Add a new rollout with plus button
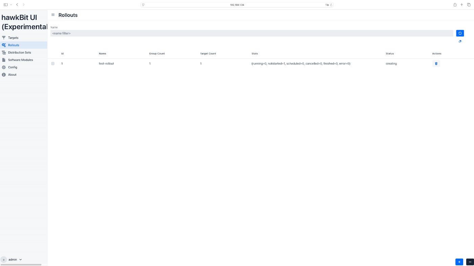This screenshot has width=474, height=266. [459, 262]
